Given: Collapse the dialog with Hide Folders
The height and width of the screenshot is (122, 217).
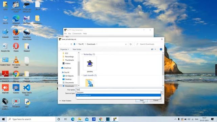Looking at the screenshot, I should coord(65,101).
